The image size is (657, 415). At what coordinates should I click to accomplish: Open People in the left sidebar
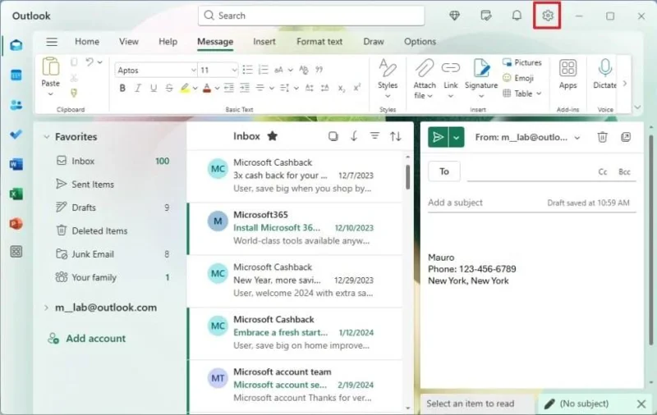[16, 105]
